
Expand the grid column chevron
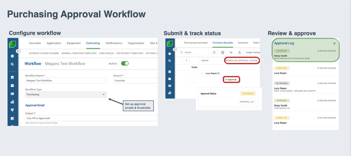point(186,61)
